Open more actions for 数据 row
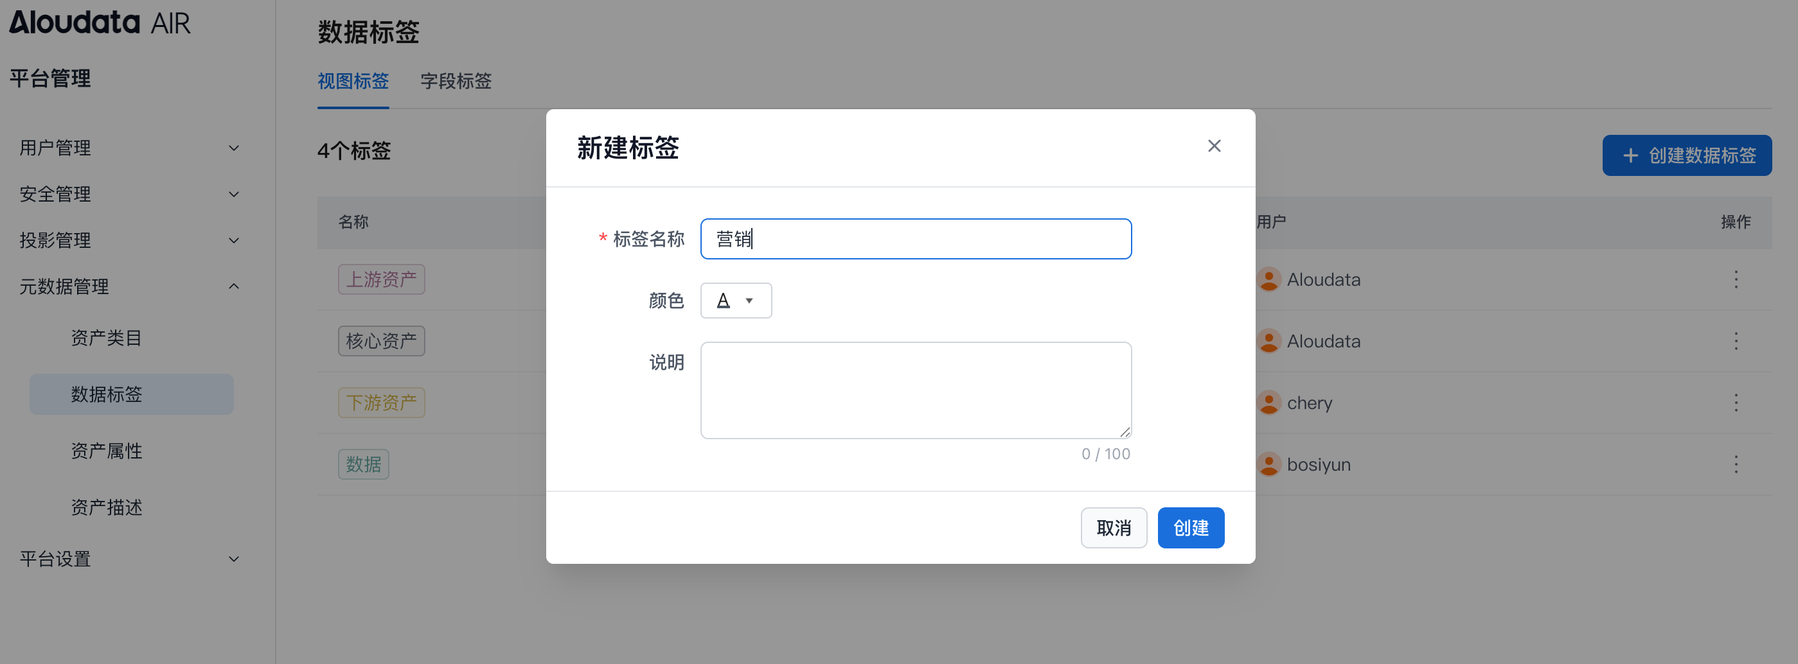Screen dimensions: 1798x664 (1736, 464)
